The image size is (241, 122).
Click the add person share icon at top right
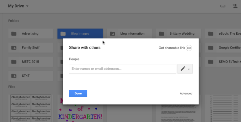pos(235,6)
